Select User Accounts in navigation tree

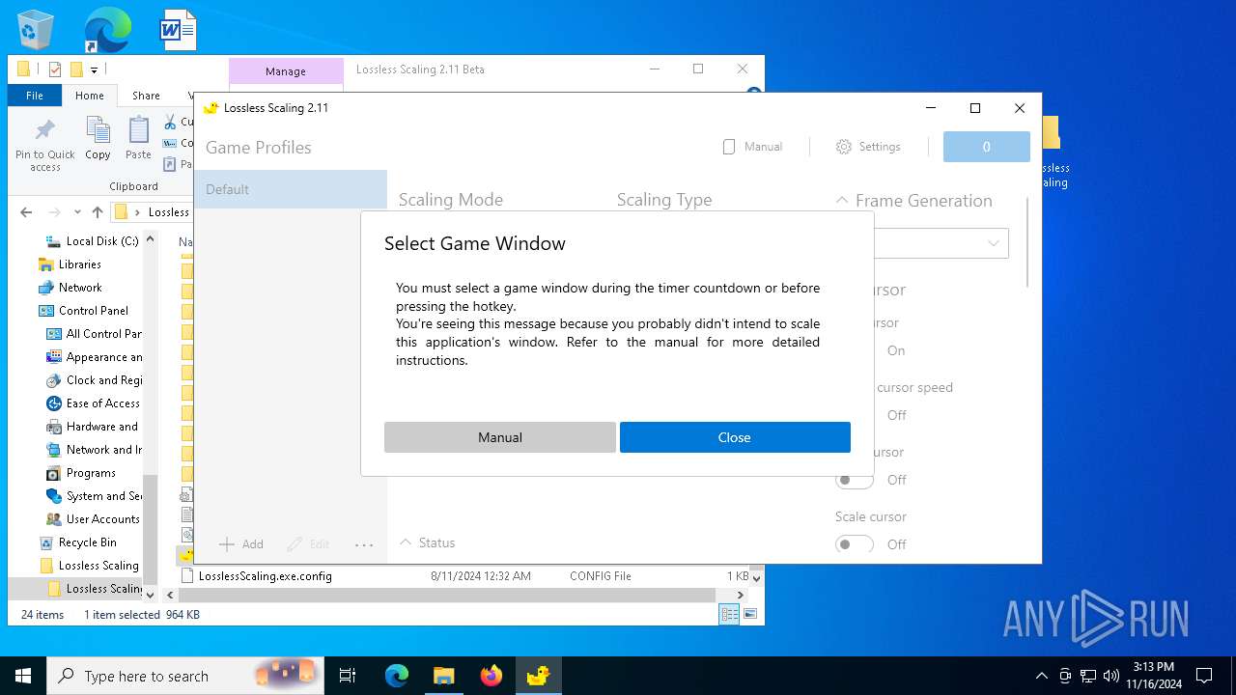pyautogui.click(x=102, y=519)
